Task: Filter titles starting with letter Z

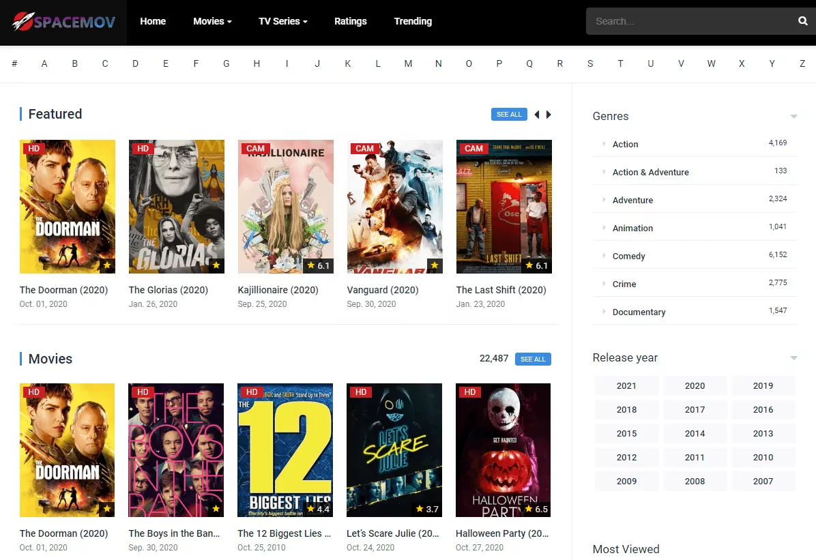Action: pyautogui.click(x=802, y=63)
